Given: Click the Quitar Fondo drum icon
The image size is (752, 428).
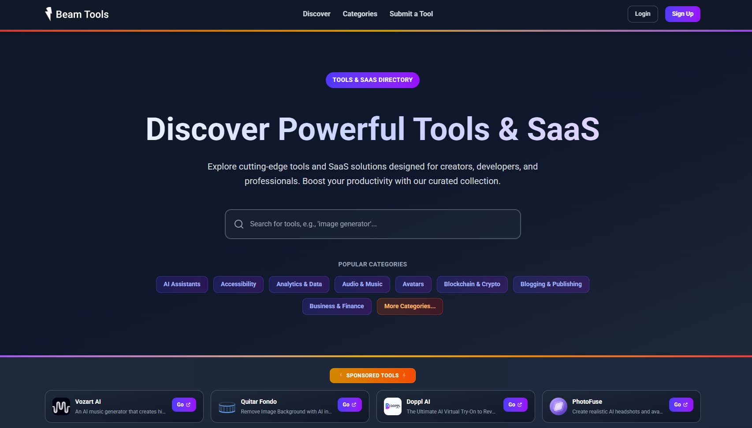Looking at the screenshot, I should coord(227,406).
